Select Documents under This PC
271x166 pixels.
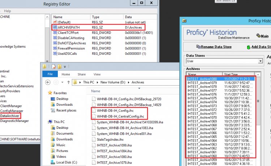pyautogui.click(x=65, y=134)
